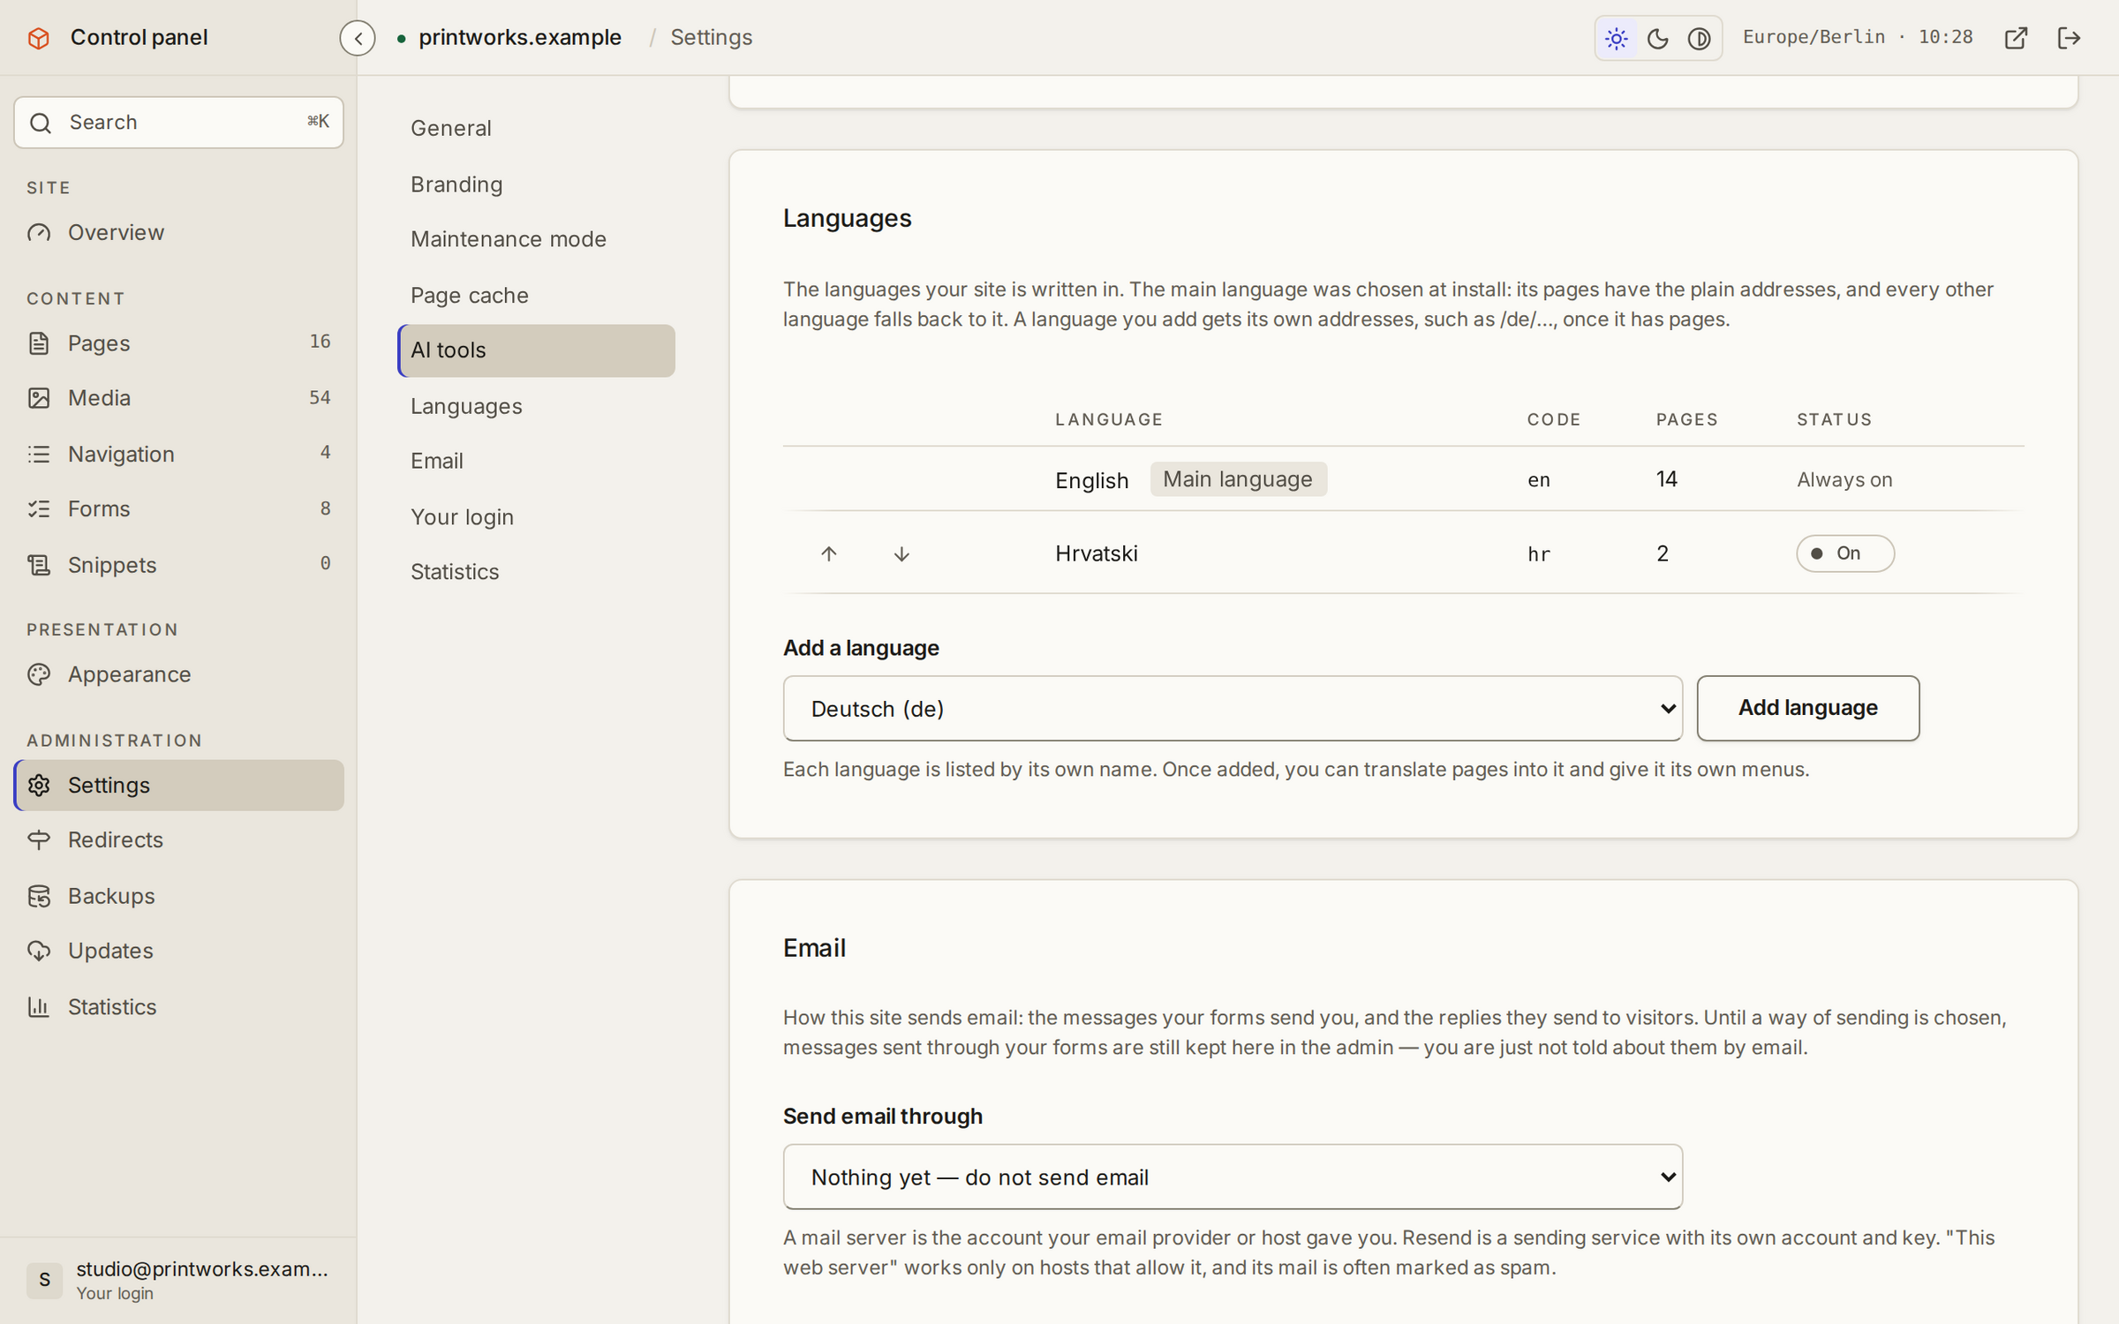The height and width of the screenshot is (1324, 2119).
Task: Switch to dark theme moon icon
Action: pyautogui.click(x=1658, y=38)
